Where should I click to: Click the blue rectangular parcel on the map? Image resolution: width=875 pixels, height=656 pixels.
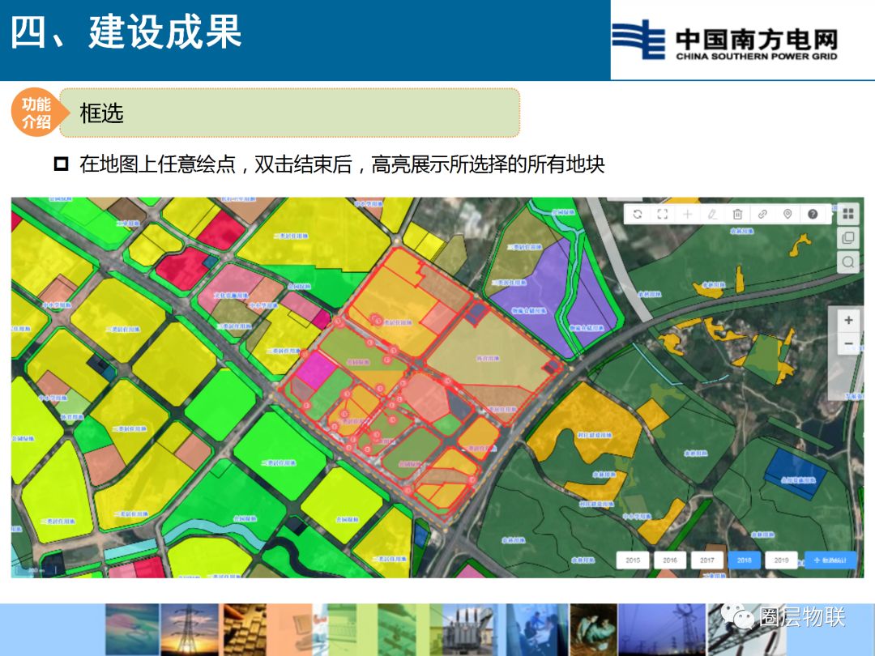pos(795,472)
